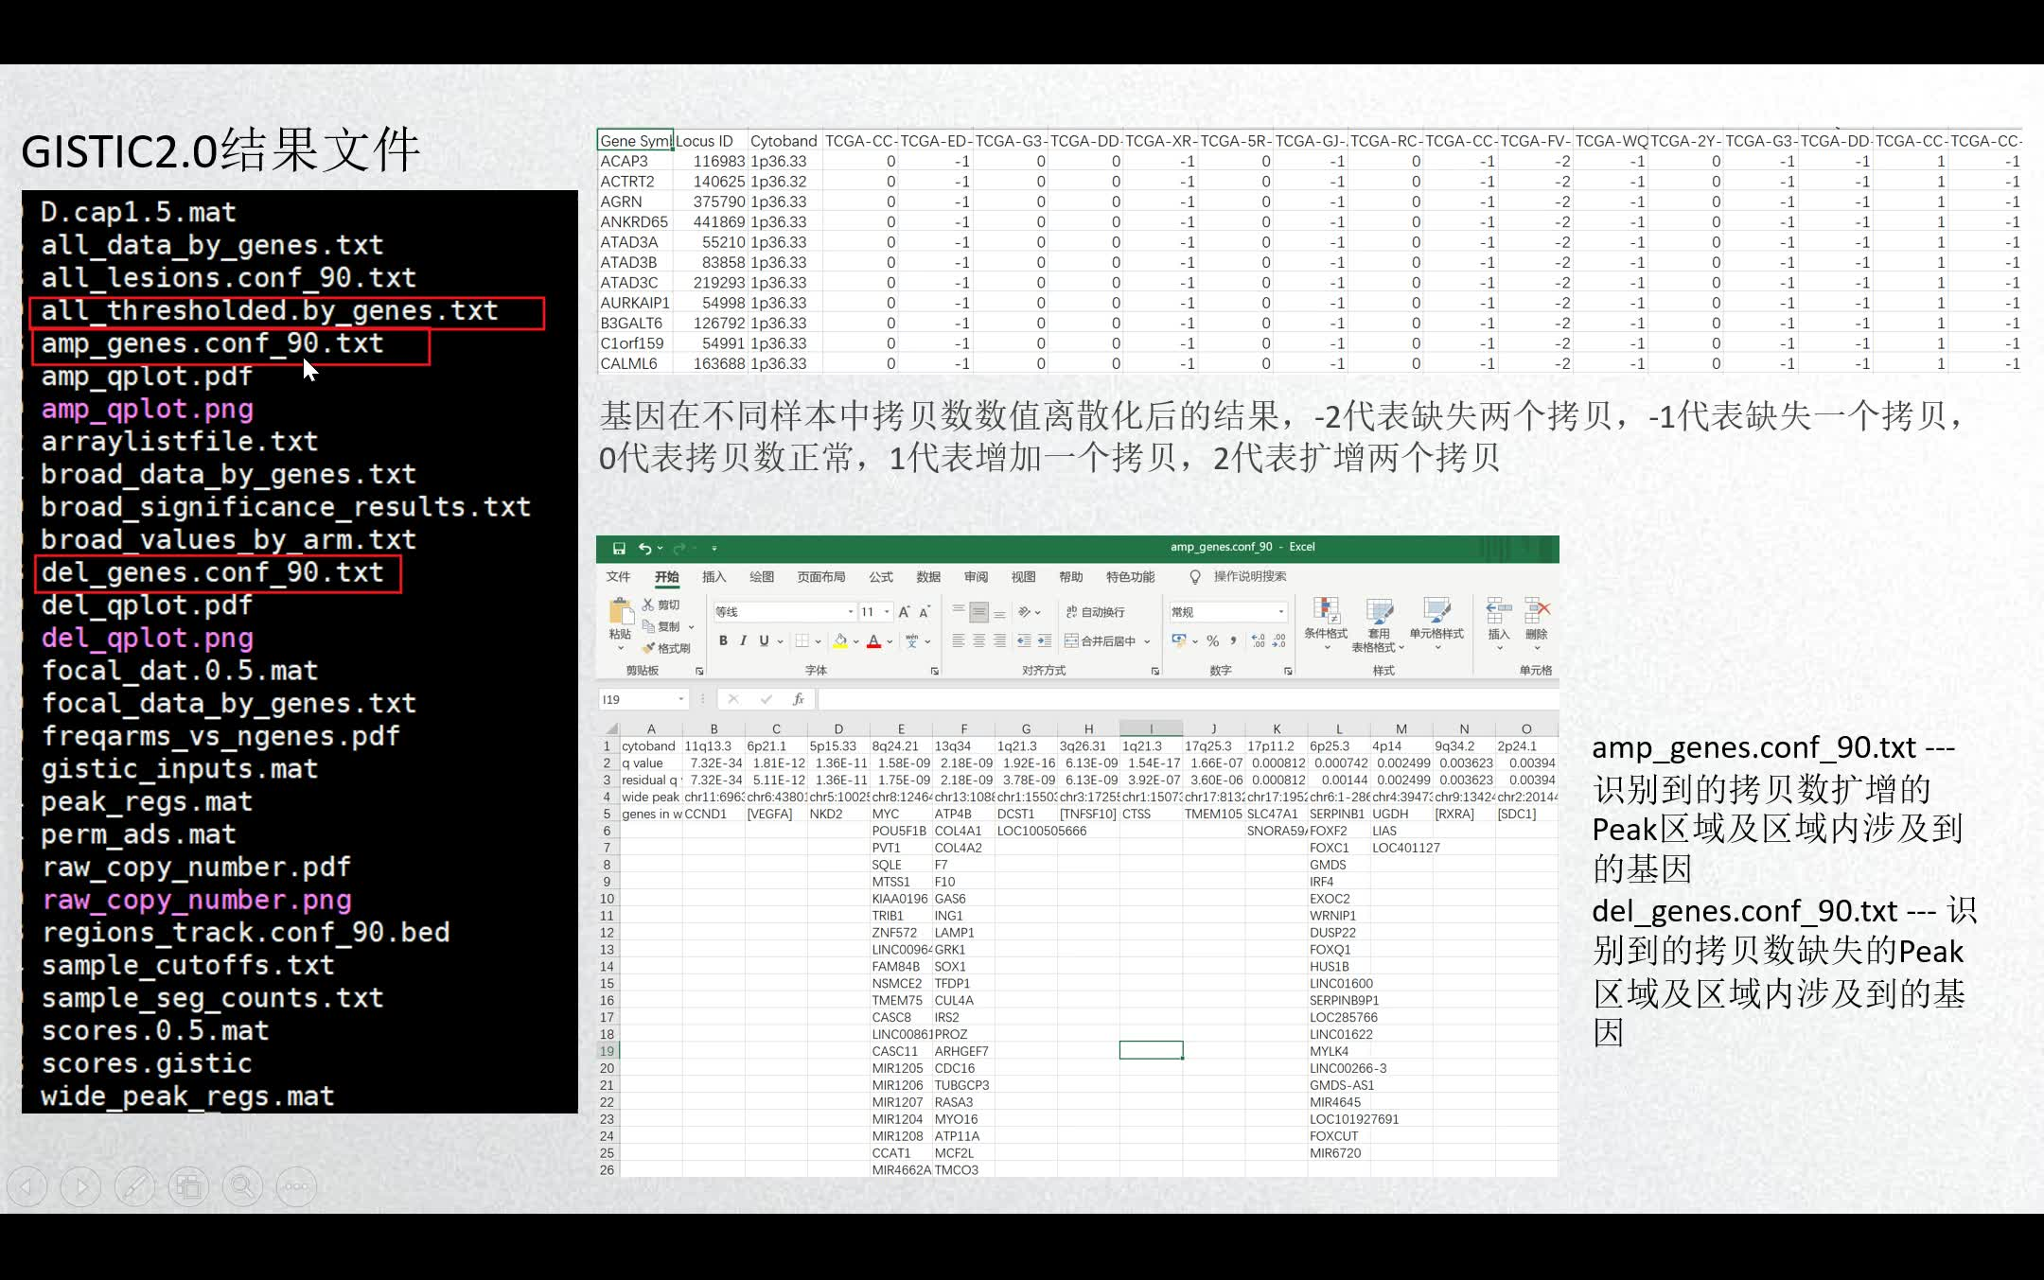
Task: Activate the slideshow zoom magnifier
Action: point(243,1186)
